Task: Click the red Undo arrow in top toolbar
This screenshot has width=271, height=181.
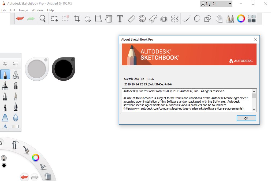Action: [x=20, y=18]
